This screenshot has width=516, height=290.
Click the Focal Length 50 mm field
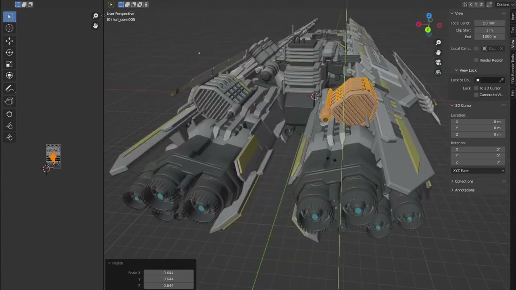(489, 23)
